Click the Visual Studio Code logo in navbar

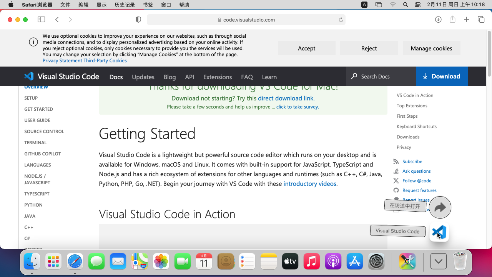[29, 76]
